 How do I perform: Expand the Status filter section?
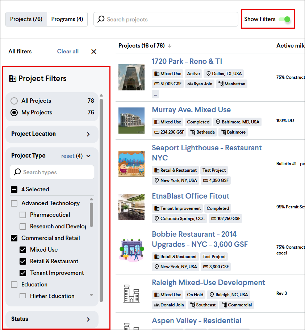point(88,319)
